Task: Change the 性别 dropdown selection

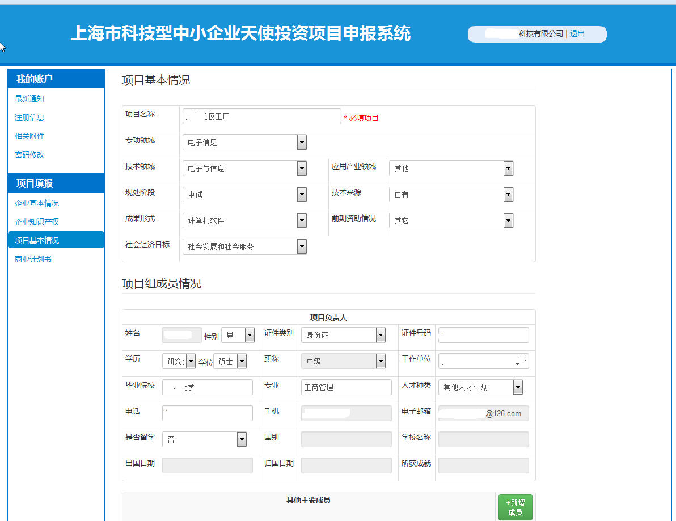Action: pyautogui.click(x=238, y=335)
